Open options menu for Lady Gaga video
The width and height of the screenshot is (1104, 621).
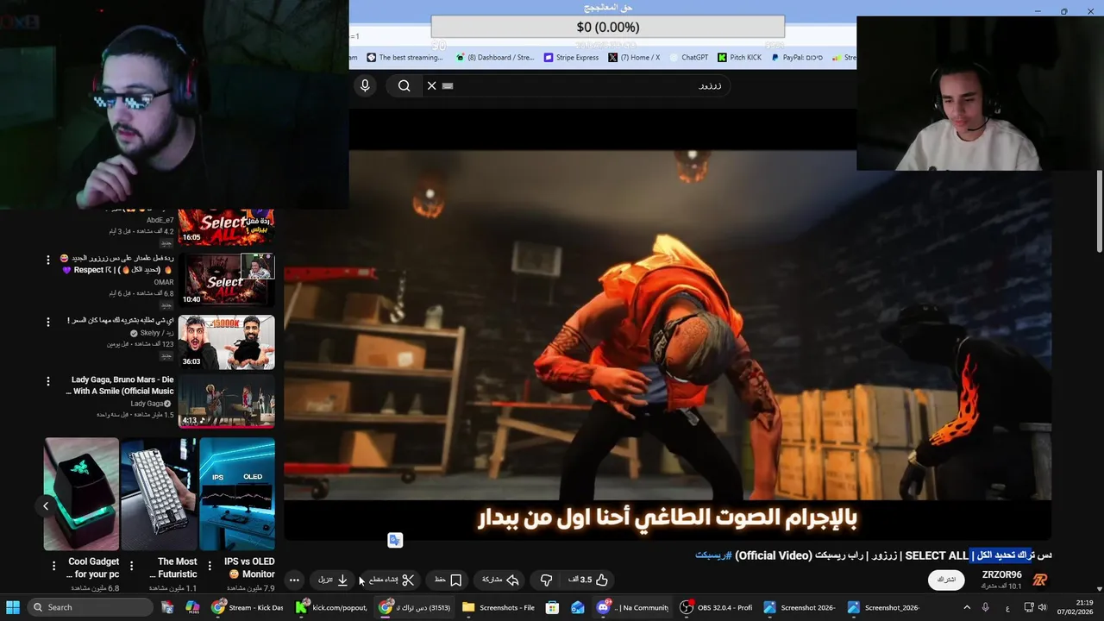(48, 380)
